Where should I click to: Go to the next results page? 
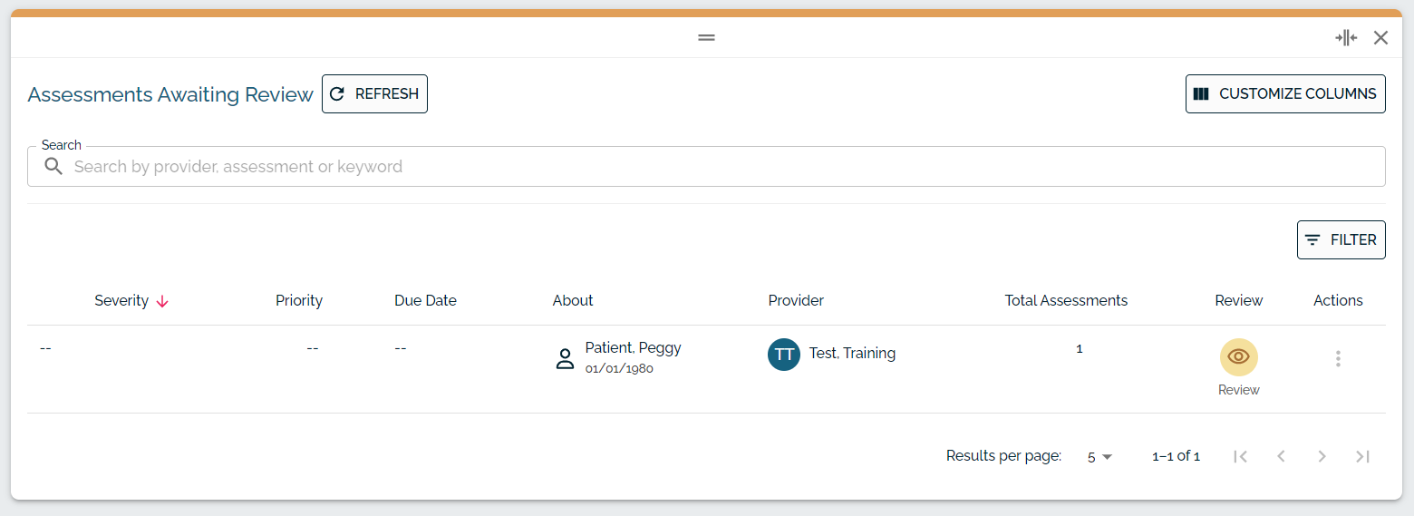[1322, 456]
